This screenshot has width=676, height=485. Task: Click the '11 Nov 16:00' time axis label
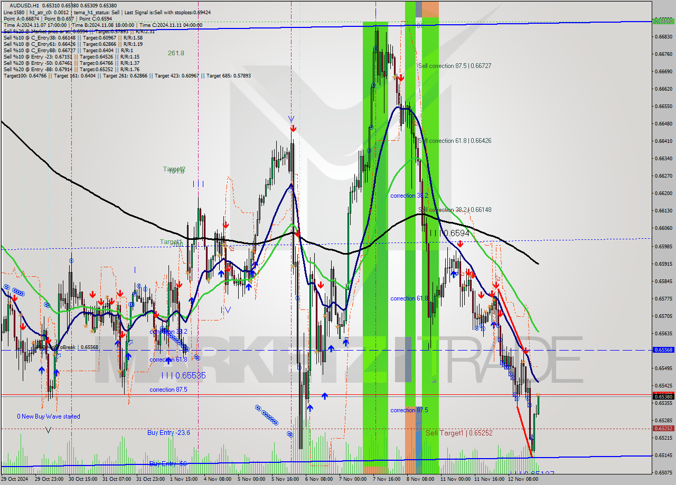pos(489,479)
